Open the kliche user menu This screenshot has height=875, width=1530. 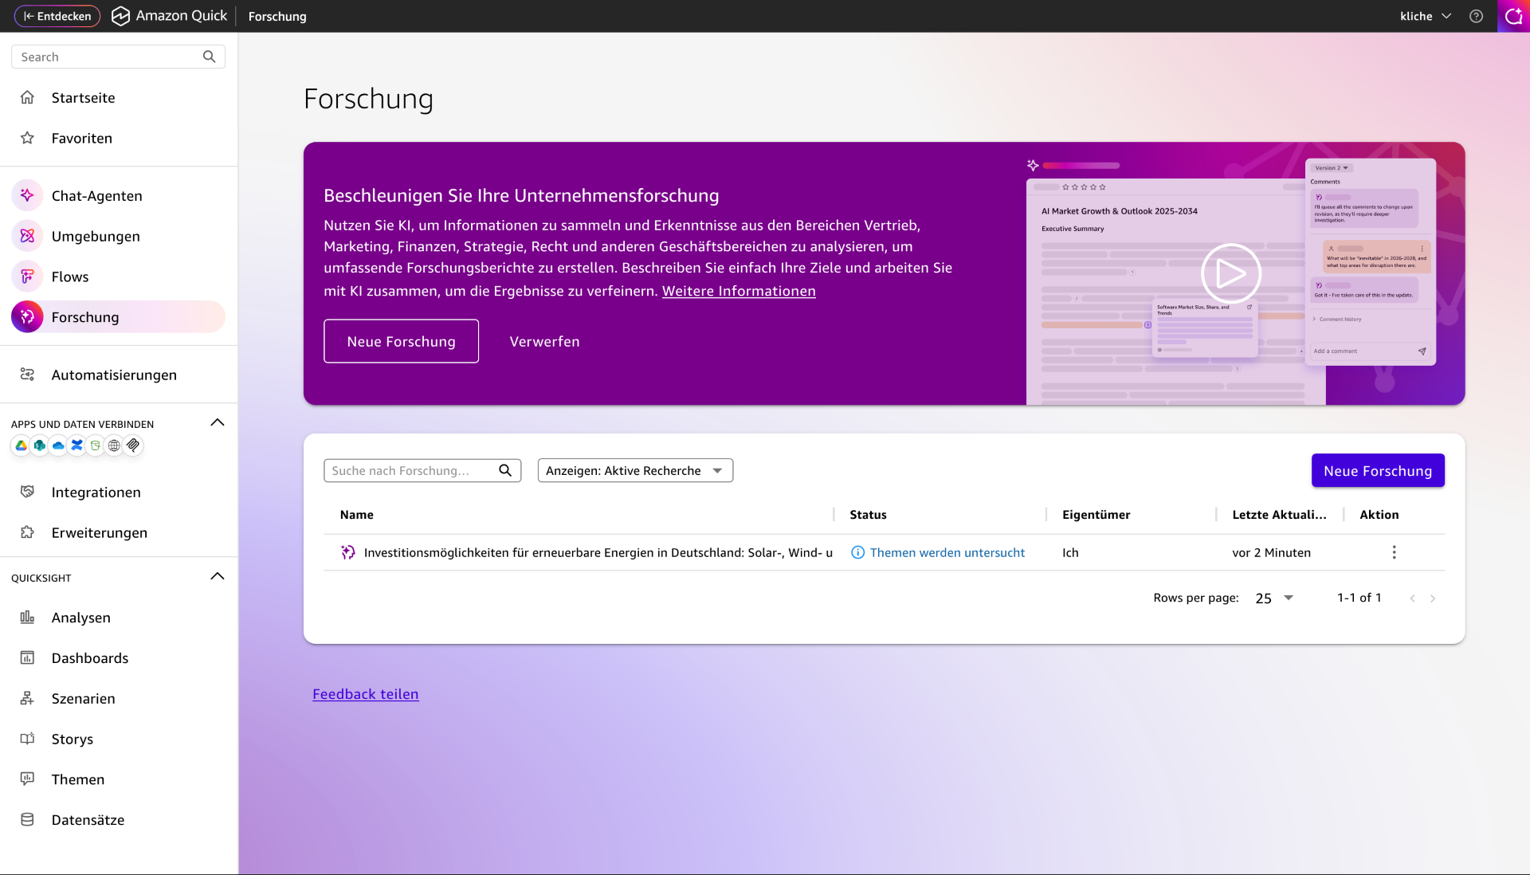(1425, 16)
